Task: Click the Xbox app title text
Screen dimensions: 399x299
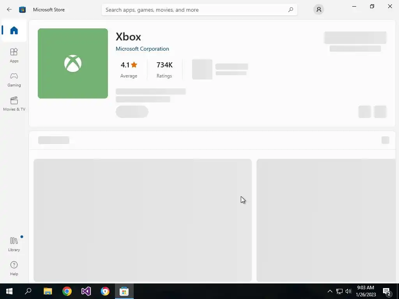Action: [x=128, y=37]
